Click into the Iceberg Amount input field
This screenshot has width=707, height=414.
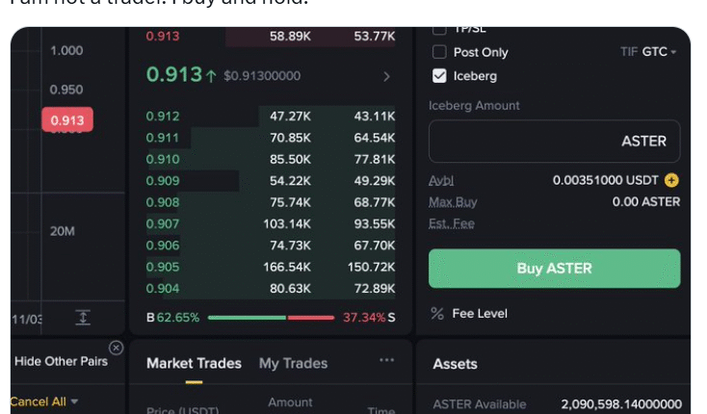pyautogui.click(x=554, y=141)
